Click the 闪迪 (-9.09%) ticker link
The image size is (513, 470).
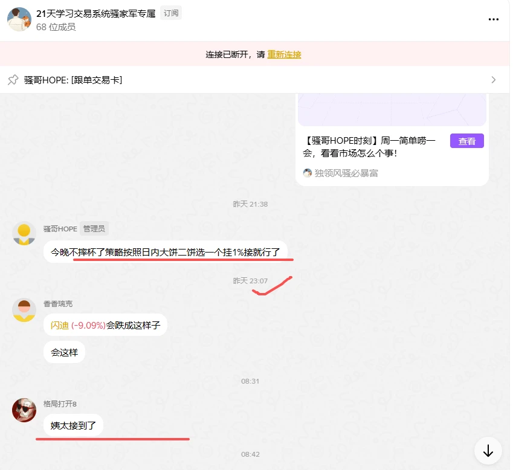(x=78, y=325)
